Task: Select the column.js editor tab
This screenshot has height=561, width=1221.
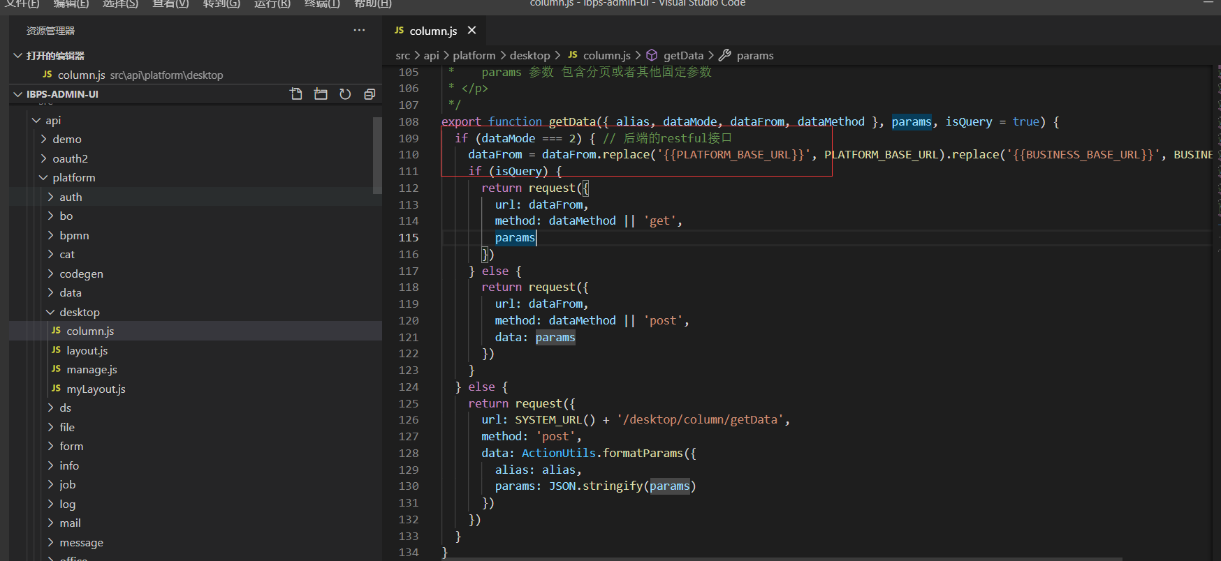Action: tap(432, 31)
